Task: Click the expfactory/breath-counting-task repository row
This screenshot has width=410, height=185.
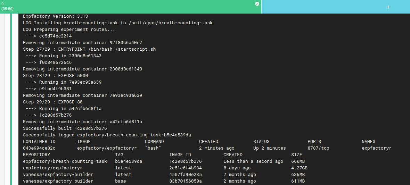Action: click(x=164, y=161)
